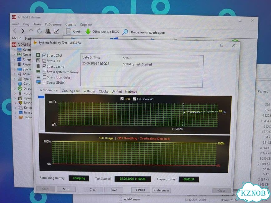This screenshot has height=203, width=271.
Task: Expand the Дисплей tree node
Action: 15,69
